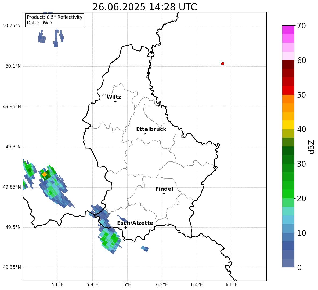The height and width of the screenshot is (290, 318).
Task: Click the Findel label
Action: [164, 189]
